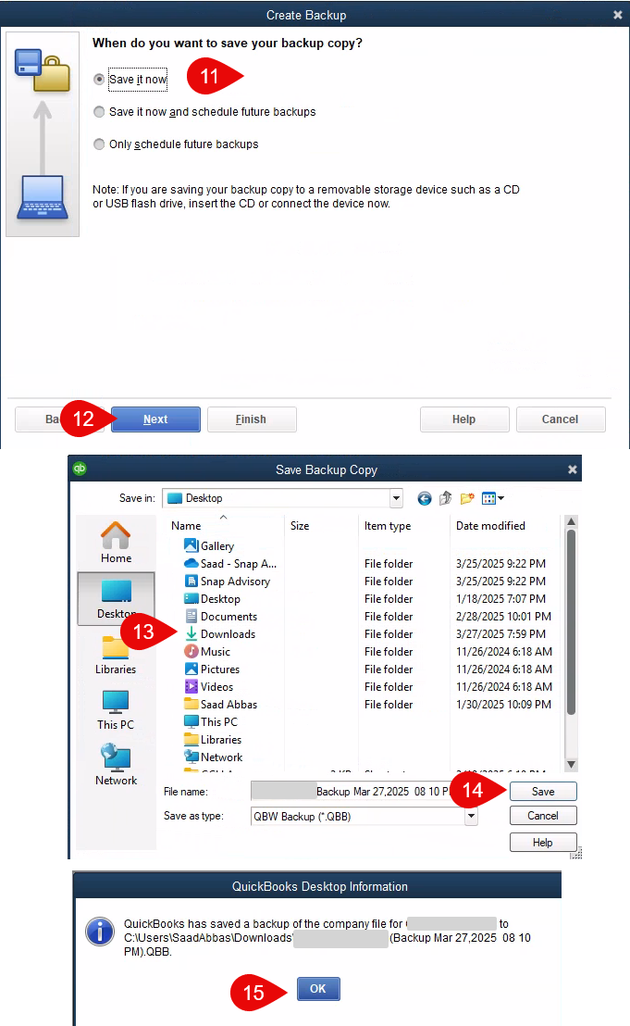The image size is (630, 1026).
Task: Select the Pictures folder
Action: pyautogui.click(x=212, y=669)
